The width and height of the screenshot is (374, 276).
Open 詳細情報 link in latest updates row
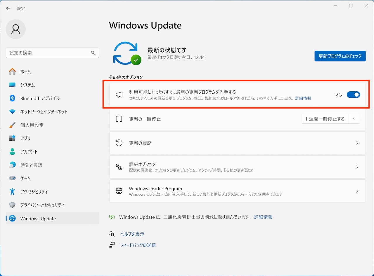click(303, 98)
